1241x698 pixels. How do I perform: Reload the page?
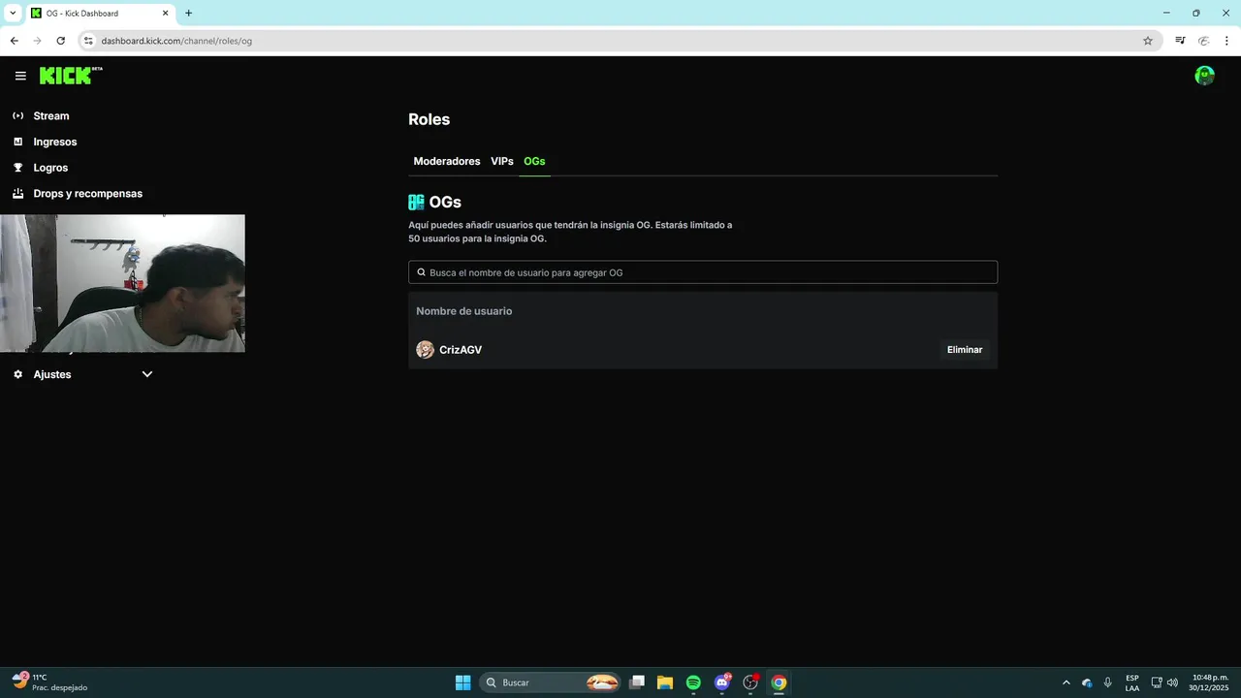(60, 41)
